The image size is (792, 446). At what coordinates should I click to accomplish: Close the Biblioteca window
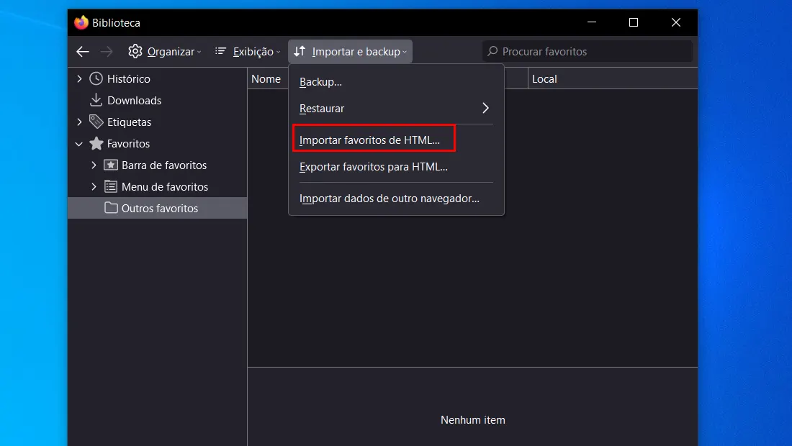[676, 22]
